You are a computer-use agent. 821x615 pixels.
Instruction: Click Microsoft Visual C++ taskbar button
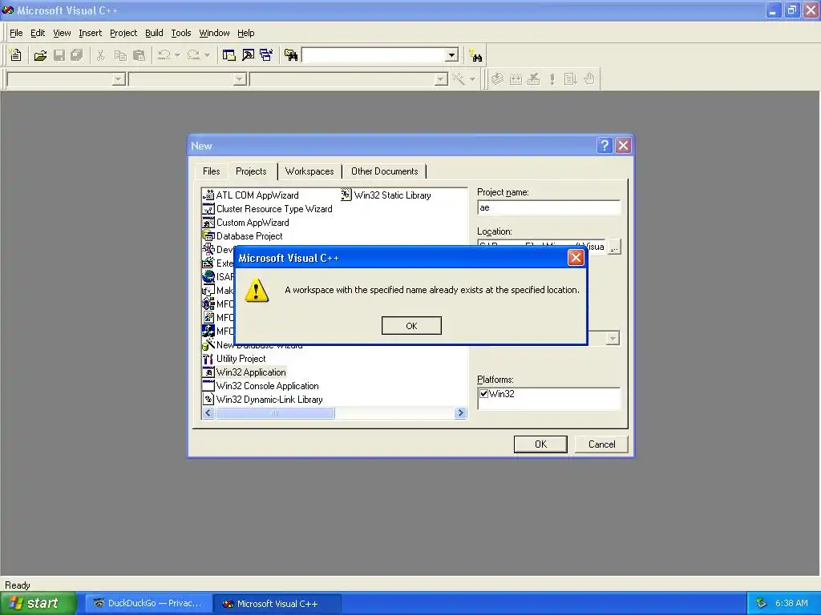(277, 604)
